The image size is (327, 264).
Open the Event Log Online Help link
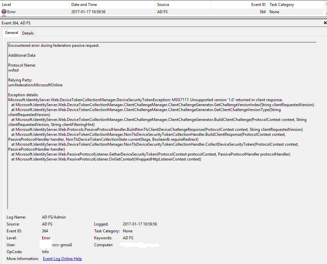(62, 259)
